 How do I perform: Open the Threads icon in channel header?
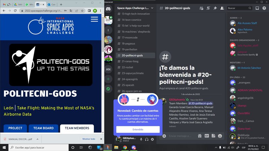tap(202, 8)
